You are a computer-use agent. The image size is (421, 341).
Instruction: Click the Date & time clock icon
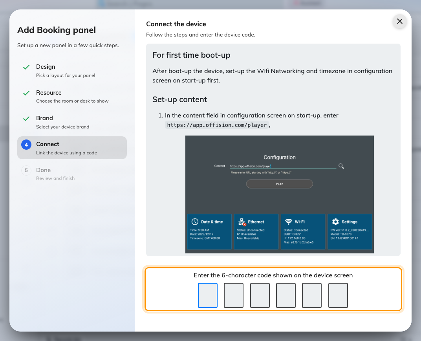[x=195, y=222]
